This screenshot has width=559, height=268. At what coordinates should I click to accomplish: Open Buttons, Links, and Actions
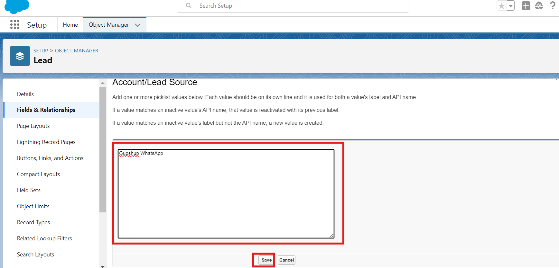[51, 158]
